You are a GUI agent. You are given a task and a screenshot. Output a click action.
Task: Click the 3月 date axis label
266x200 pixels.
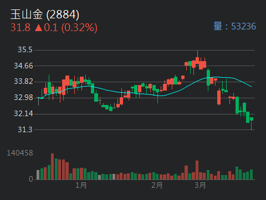click(x=200, y=185)
